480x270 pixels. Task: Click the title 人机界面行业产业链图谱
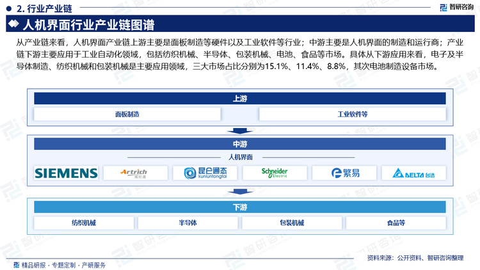89,24
